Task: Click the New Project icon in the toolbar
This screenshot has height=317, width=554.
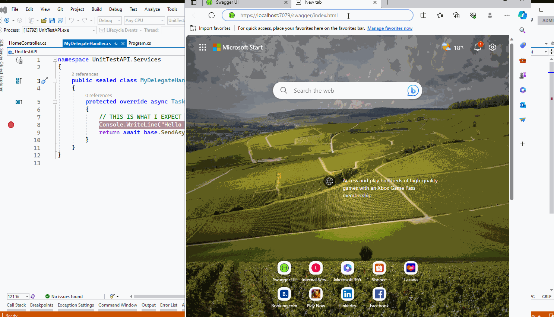Action: [31, 20]
